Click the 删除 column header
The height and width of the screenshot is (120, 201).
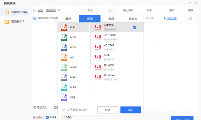[x=191, y=10]
